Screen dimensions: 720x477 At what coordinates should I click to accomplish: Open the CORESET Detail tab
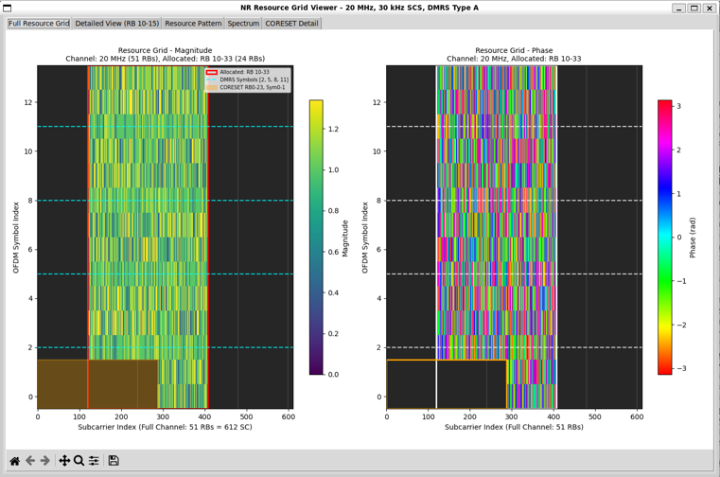point(291,24)
